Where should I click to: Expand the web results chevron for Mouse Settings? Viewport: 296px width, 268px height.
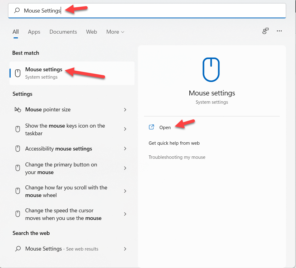coord(125,249)
